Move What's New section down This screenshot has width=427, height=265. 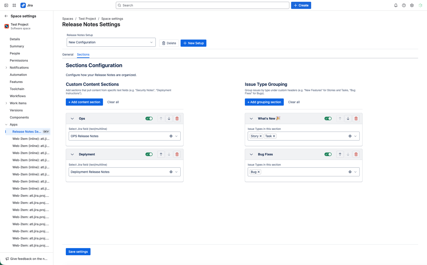(x=348, y=119)
